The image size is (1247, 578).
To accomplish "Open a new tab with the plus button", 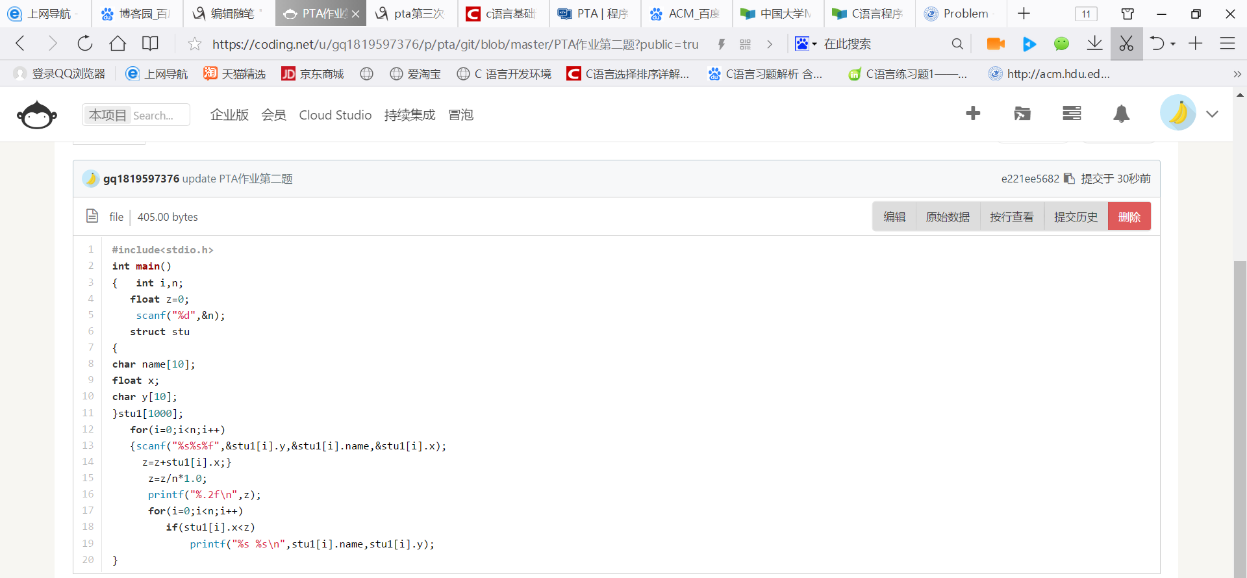I will coord(1024,14).
